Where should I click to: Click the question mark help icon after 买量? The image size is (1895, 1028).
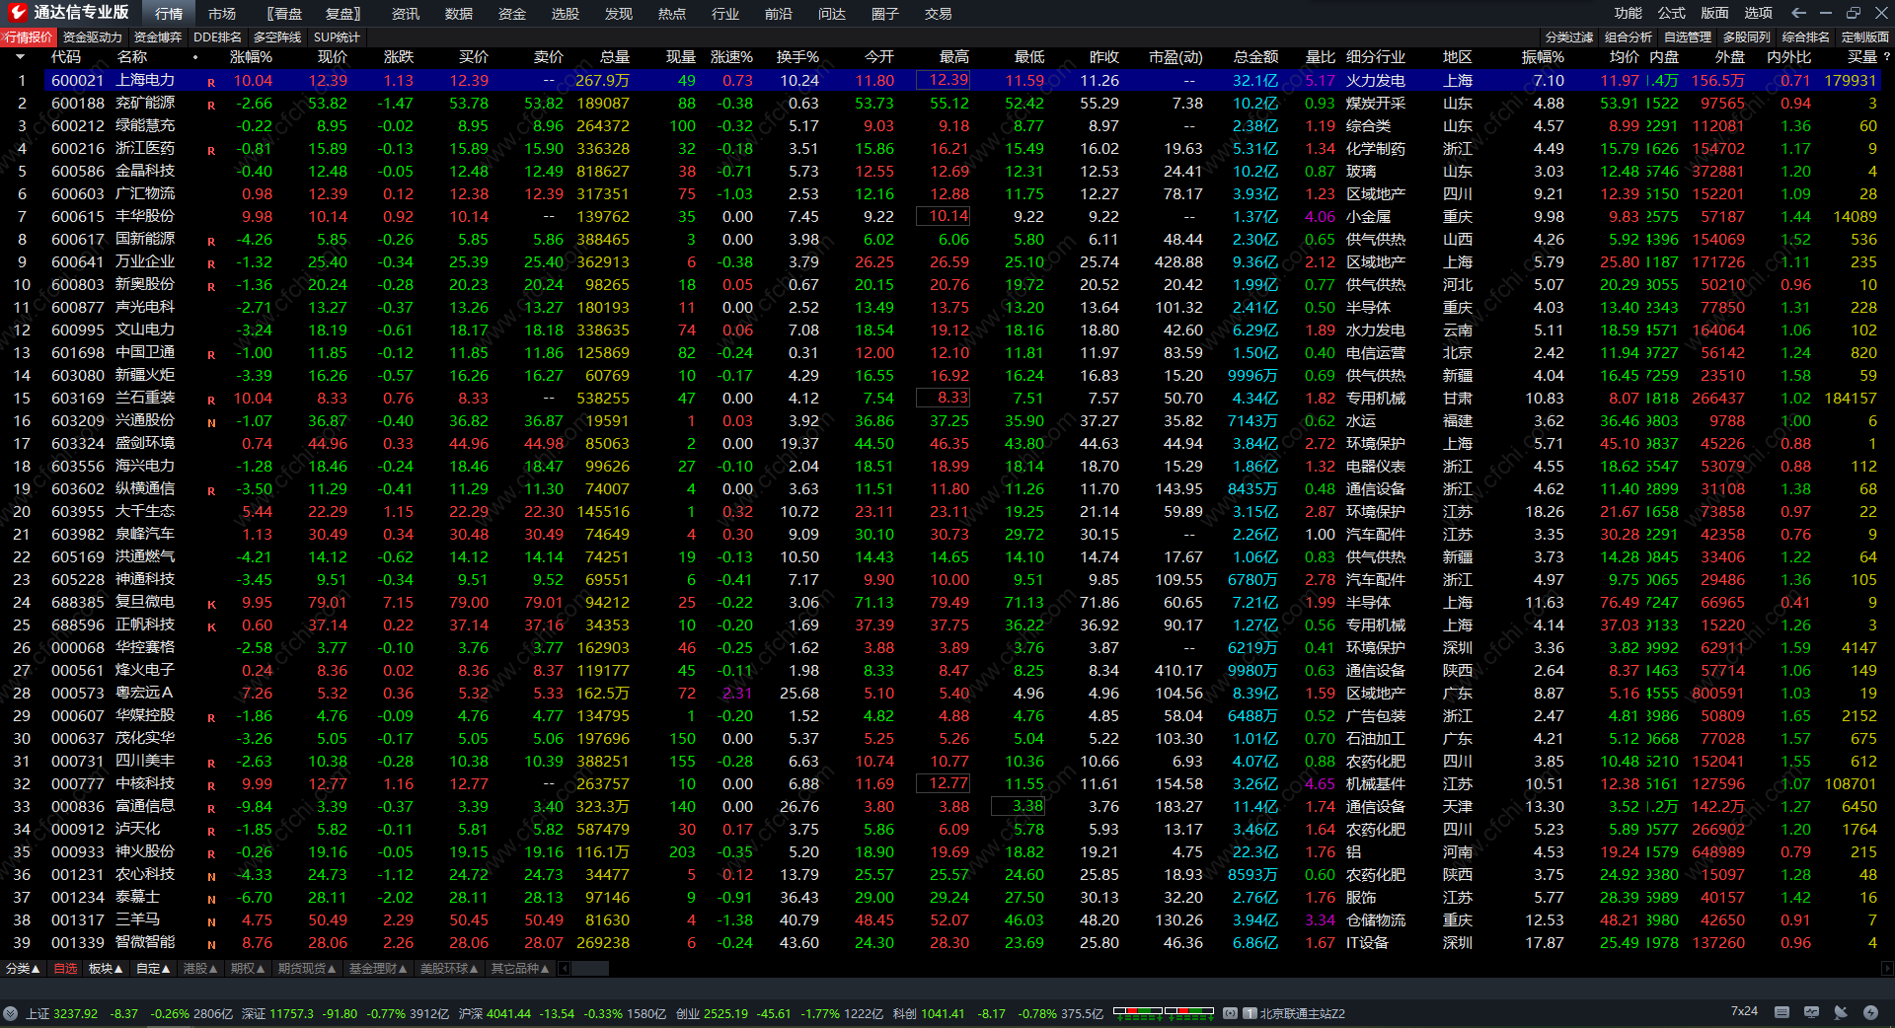tap(1887, 57)
